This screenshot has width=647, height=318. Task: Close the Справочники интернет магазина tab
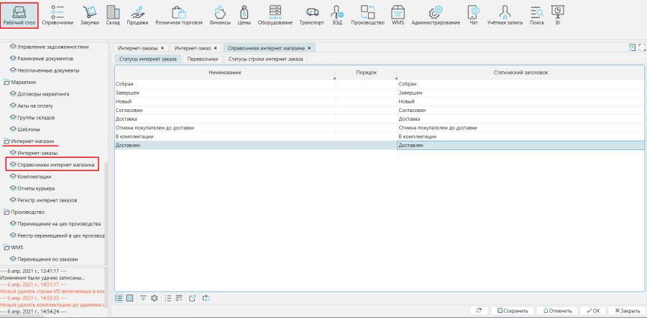[x=309, y=47]
